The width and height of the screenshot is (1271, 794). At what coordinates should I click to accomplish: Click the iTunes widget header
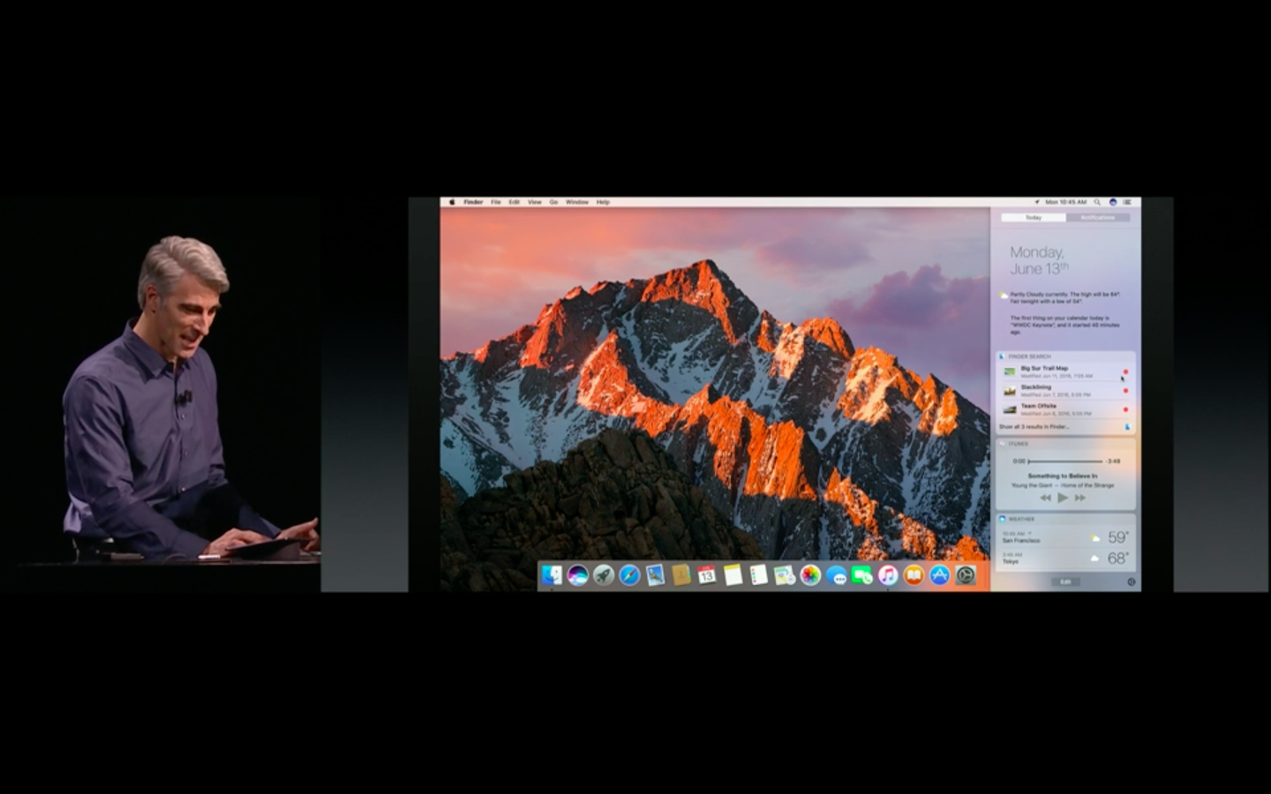(x=1065, y=444)
